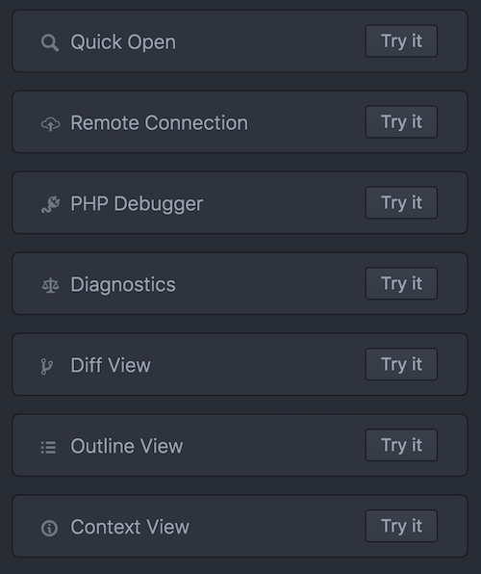Click the Outline View list icon
481x574 pixels.
(x=48, y=447)
